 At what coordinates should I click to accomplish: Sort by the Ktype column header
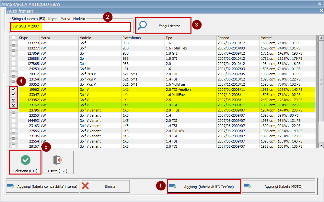(29, 38)
